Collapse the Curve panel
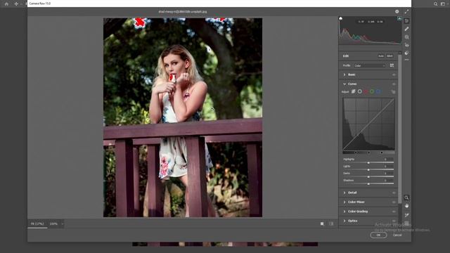Screen dimensions: 450x253 (345, 84)
